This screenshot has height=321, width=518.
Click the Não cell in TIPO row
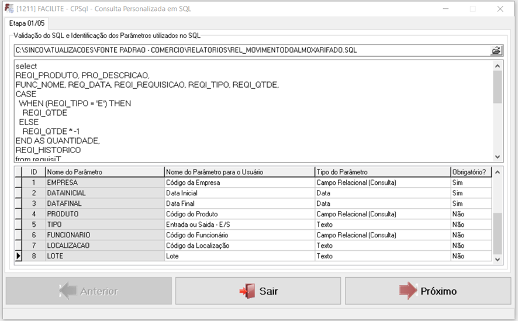(x=471, y=225)
